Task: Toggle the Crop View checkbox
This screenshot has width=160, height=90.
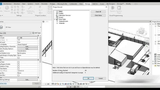Action: [18, 62]
